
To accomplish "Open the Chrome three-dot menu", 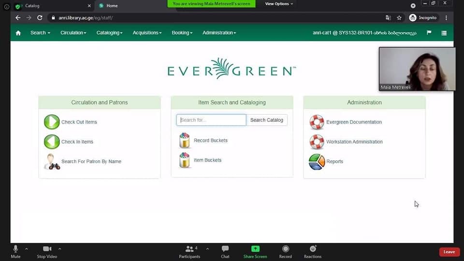I will 446,18.
